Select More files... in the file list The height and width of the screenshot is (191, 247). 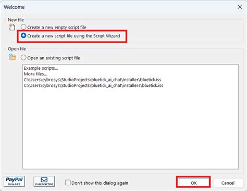tap(35, 74)
